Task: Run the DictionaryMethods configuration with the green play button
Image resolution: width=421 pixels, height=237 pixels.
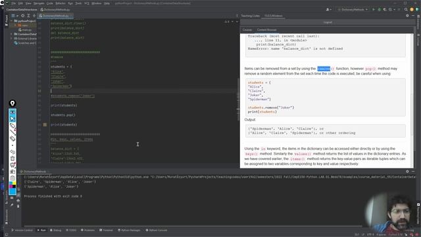Action: click(374, 9)
